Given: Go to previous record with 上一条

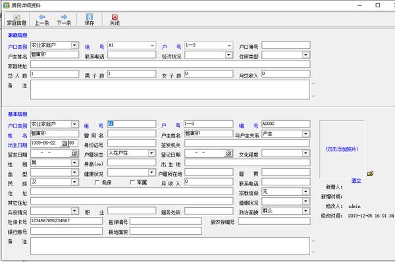Looking at the screenshot, I should pyautogui.click(x=42, y=20).
